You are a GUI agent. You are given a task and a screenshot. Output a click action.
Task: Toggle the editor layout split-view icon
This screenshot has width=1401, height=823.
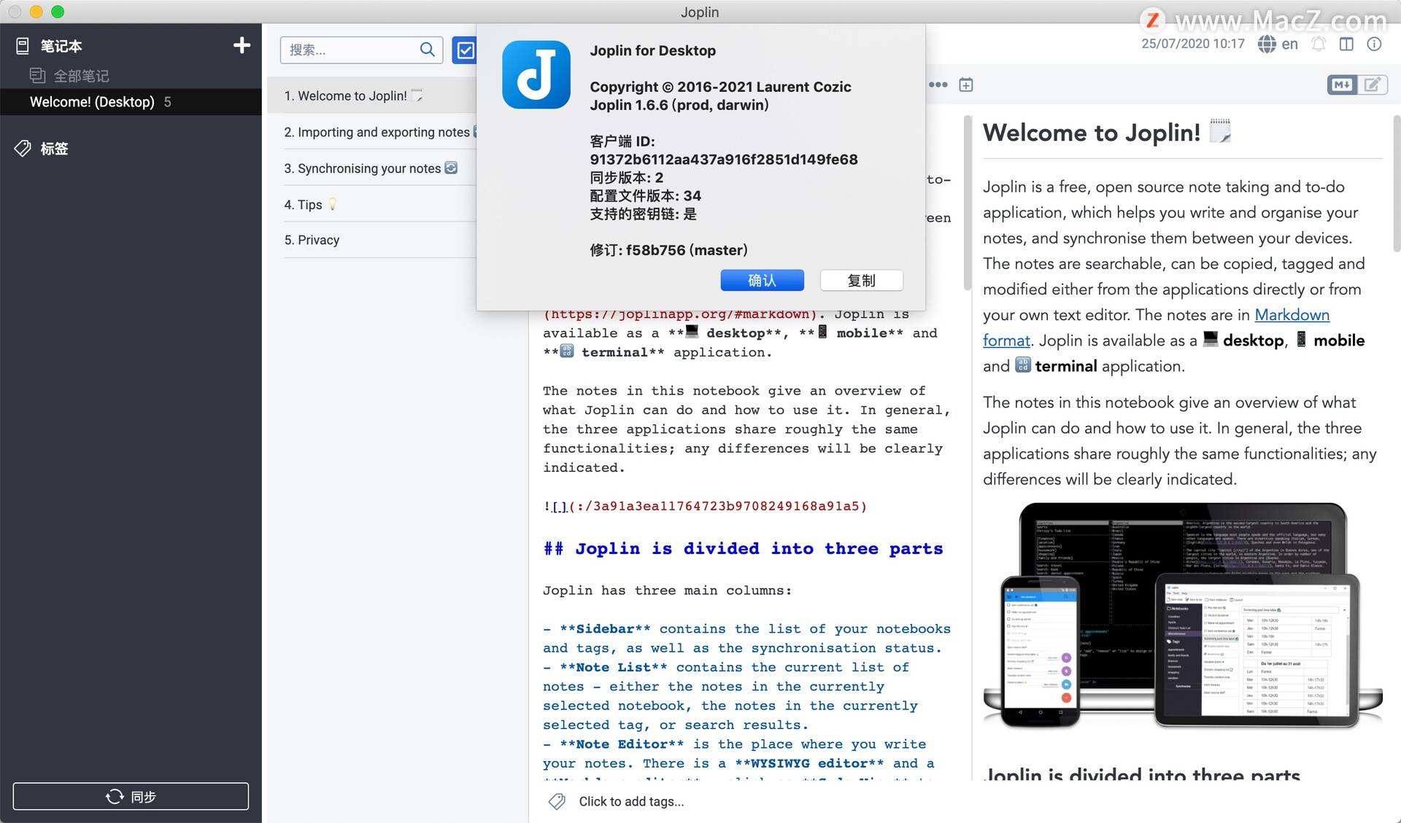coord(1346,44)
